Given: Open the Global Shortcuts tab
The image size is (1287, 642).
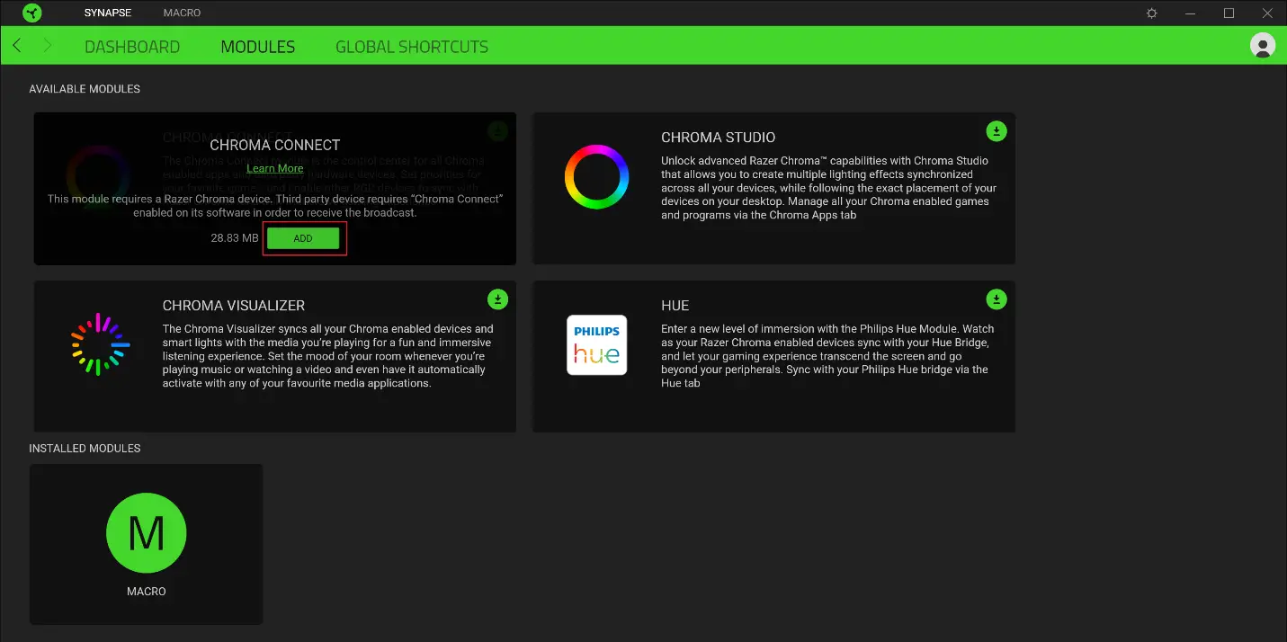Looking at the screenshot, I should [412, 47].
